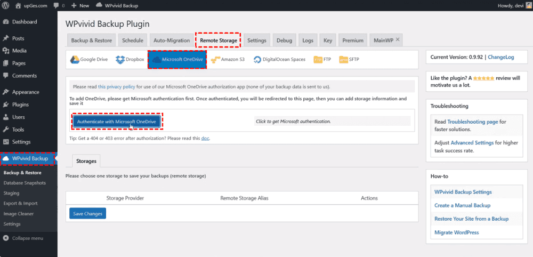Open the doc link for 404 error

(205, 138)
